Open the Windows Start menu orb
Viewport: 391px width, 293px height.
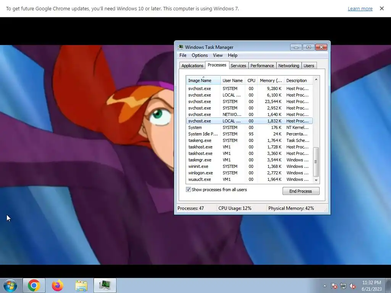point(10,285)
